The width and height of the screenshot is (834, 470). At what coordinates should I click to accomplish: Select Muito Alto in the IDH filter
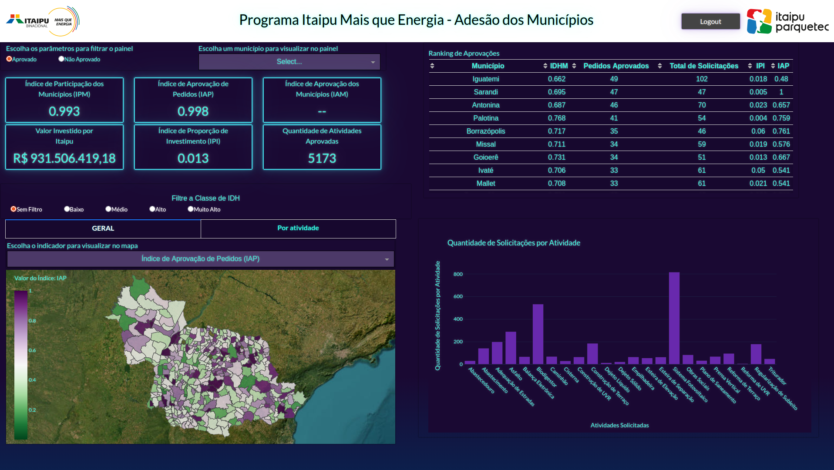(190, 209)
